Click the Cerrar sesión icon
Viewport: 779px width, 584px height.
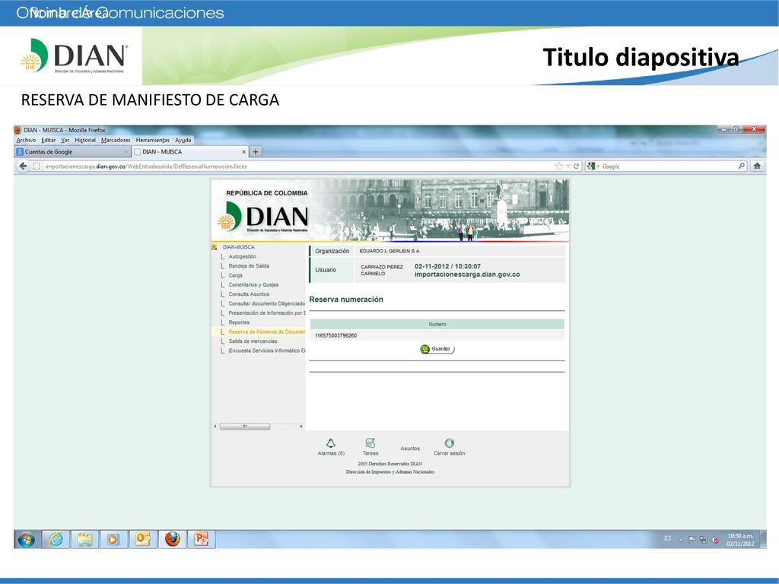click(x=449, y=443)
